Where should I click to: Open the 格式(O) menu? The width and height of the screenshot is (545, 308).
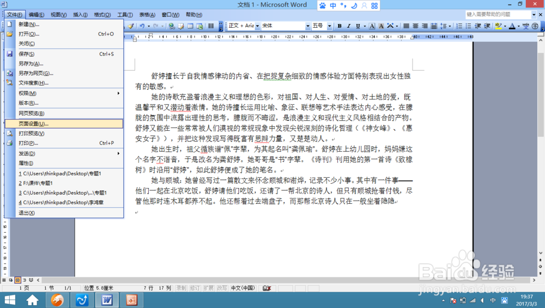(x=102, y=15)
